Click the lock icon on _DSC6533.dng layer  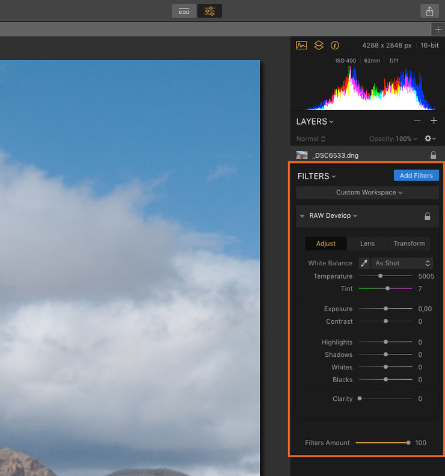click(433, 155)
